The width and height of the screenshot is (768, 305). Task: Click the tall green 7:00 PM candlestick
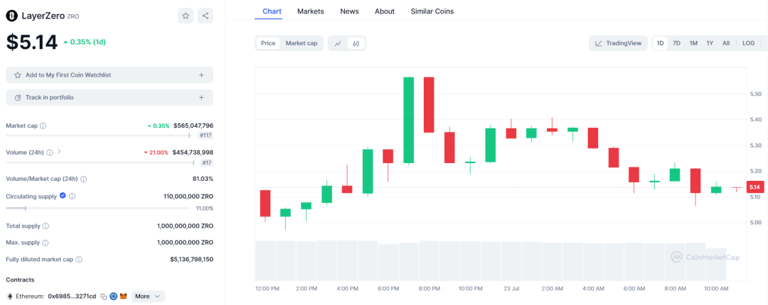408,121
